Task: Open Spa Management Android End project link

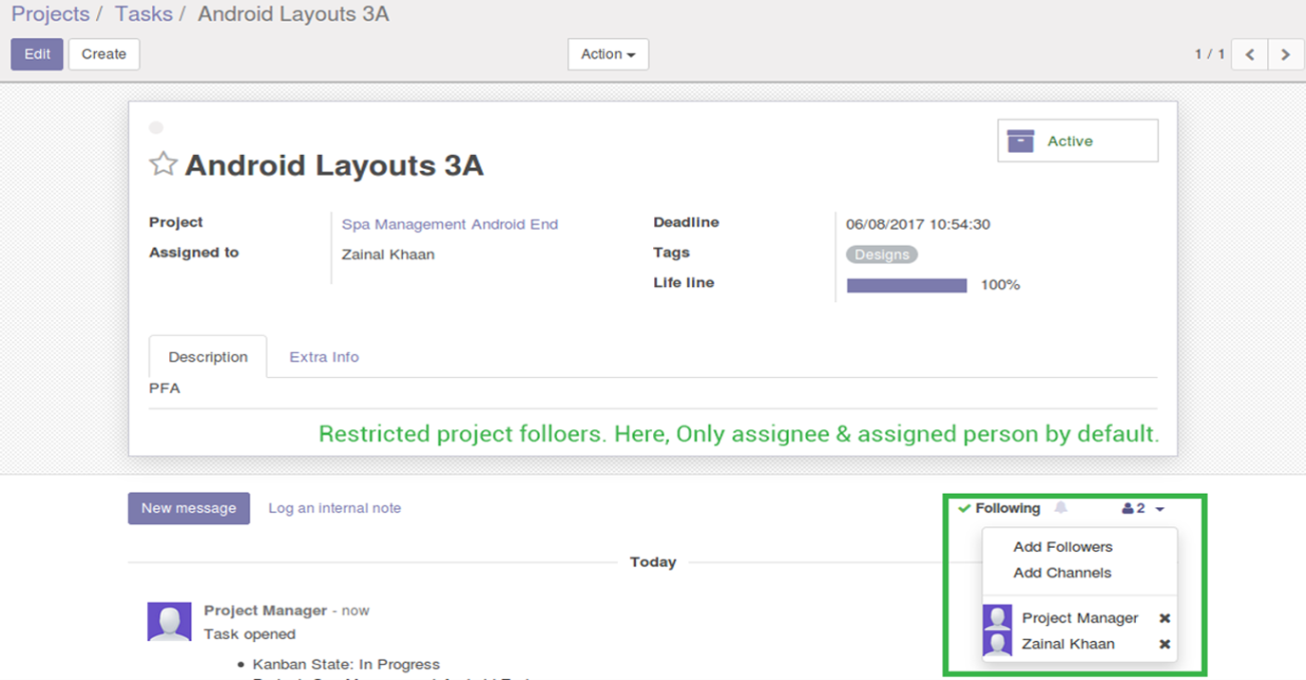Action: pos(450,224)
